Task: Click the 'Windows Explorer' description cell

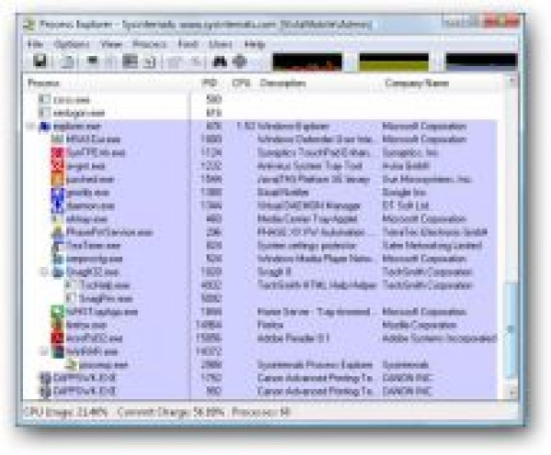Action: 294,126
